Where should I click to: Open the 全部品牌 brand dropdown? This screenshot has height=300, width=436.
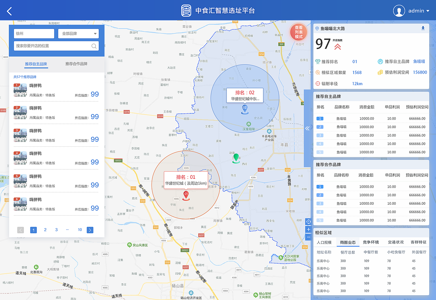tap(79, 34)
